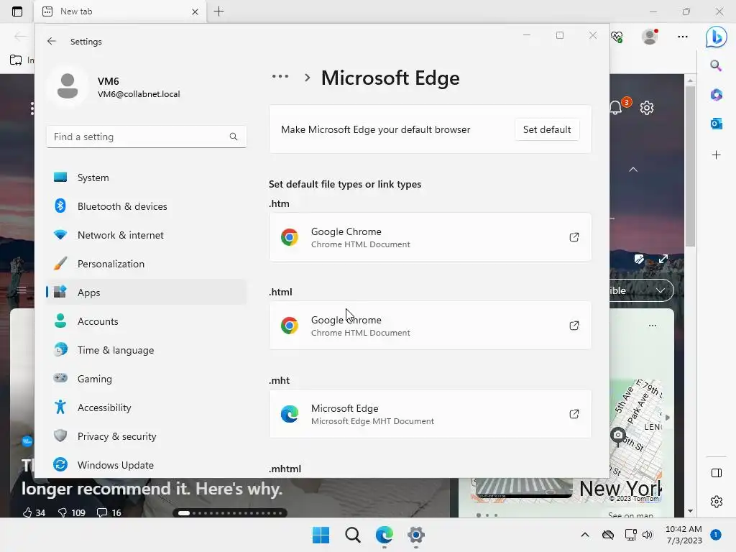Click expand arrows icon on new tab page

[x=663, y=259]
